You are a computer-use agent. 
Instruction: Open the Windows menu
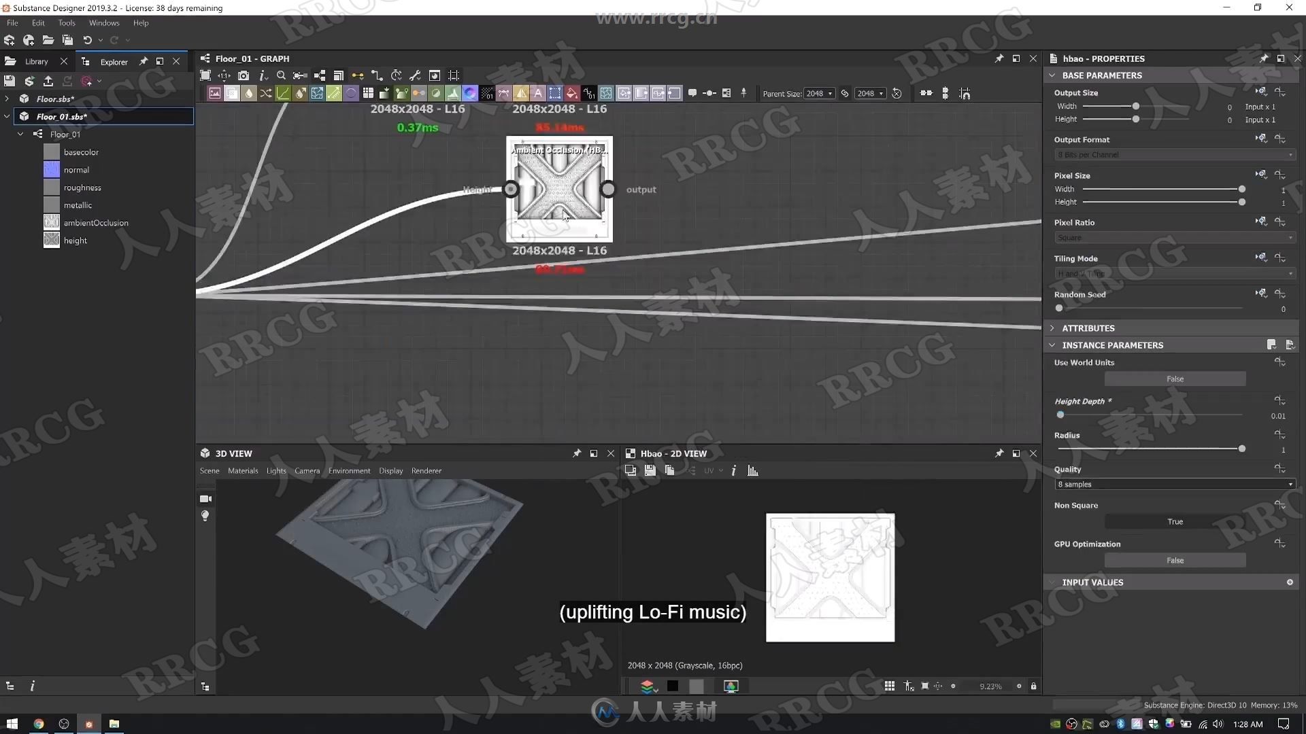coord(104,23)
